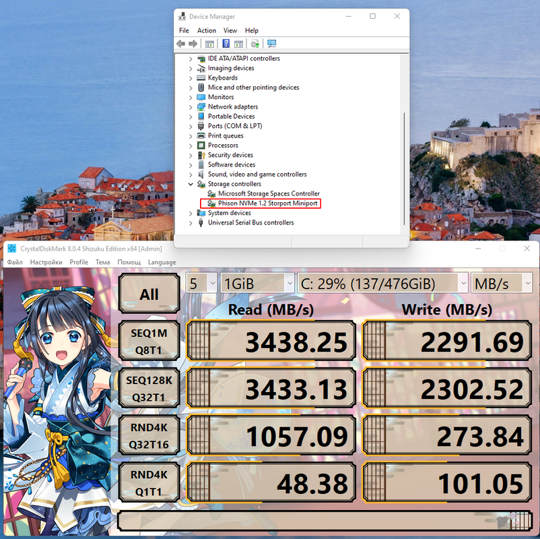Run the RND4K Q32T16 test button
The height and width of the screenshot is (539, 540).
click(149, 436)
